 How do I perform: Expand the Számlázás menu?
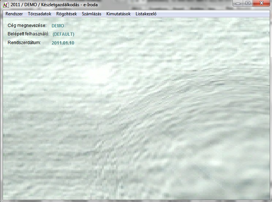(91, 14)
